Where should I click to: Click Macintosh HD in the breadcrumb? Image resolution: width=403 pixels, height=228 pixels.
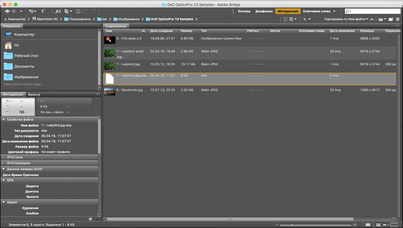(x=45, y=19)
